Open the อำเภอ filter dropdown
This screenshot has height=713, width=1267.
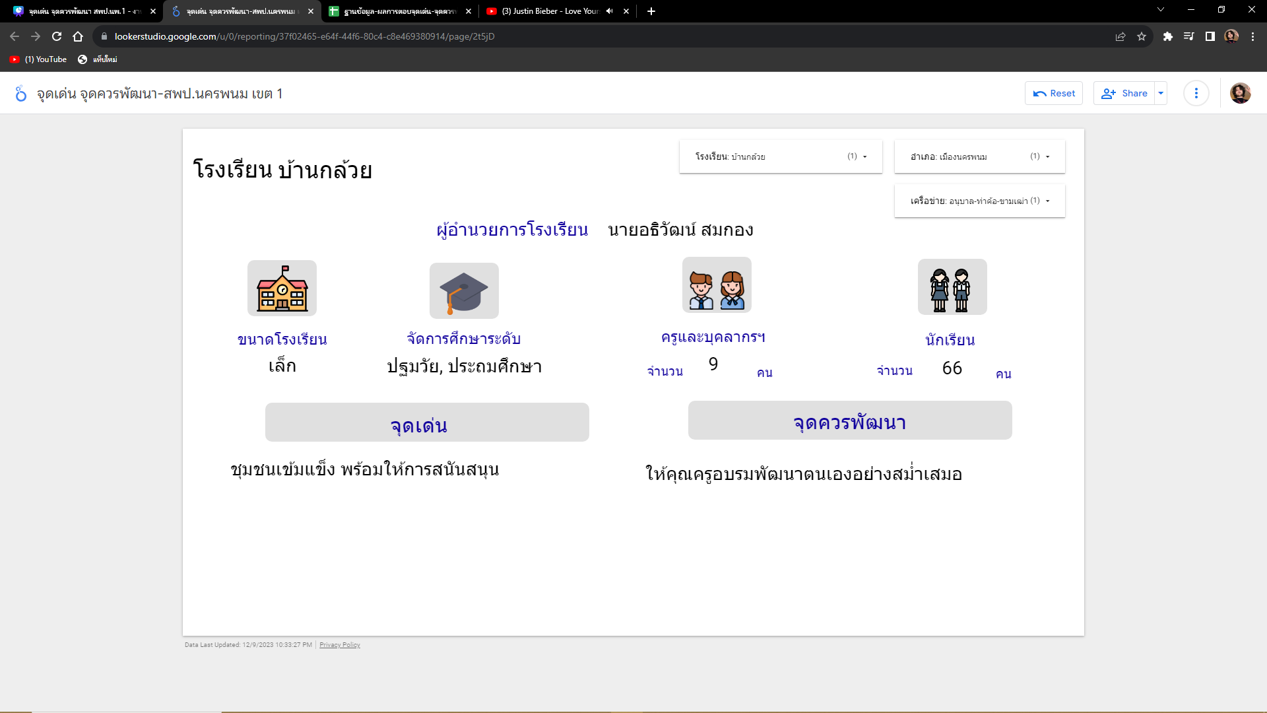tap(979, 156)
